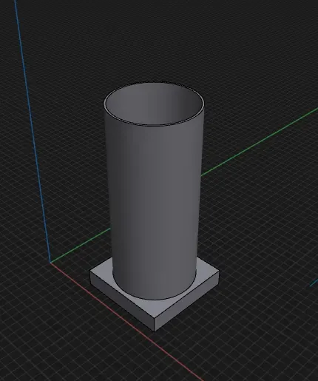Click the base plate's rightmost corner
The image size is (318, 381).
coord(219,273)
